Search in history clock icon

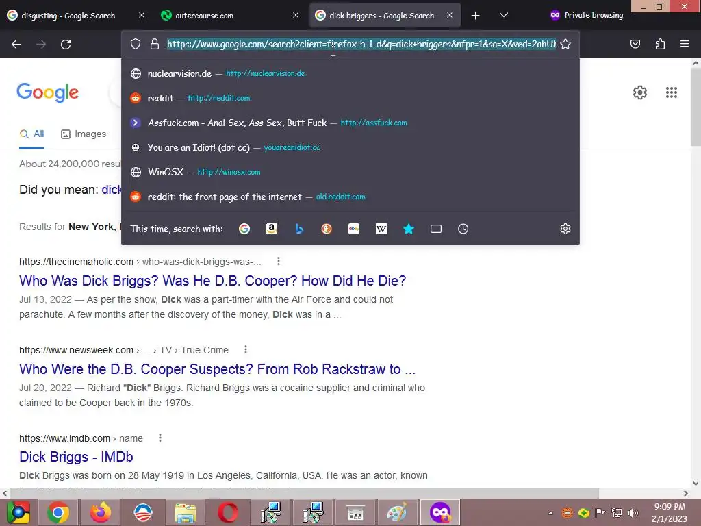click(463, 229)
